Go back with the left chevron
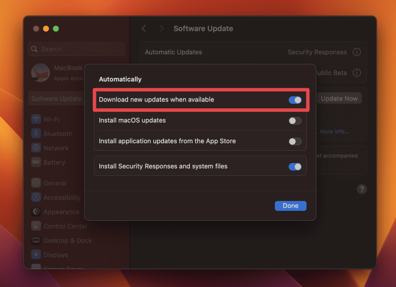This screenshot has height=287, width=396. [144, 29]
